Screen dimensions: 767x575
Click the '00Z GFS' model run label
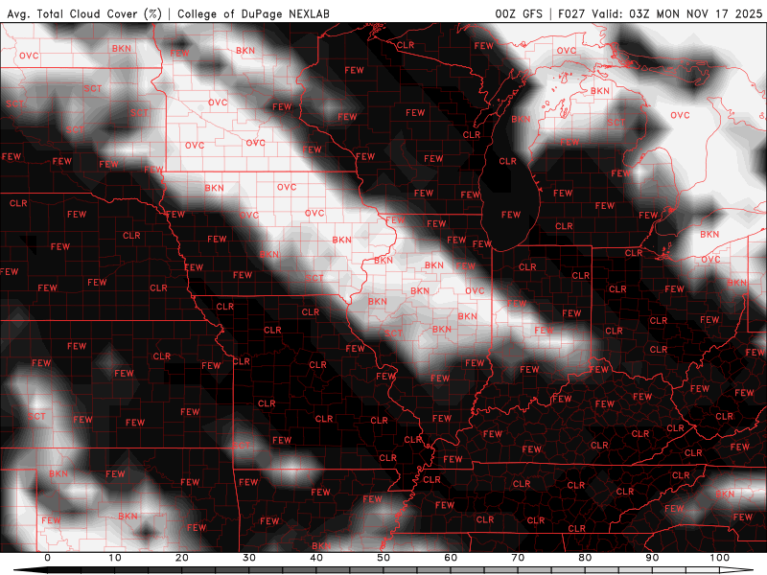pos(519,13)
